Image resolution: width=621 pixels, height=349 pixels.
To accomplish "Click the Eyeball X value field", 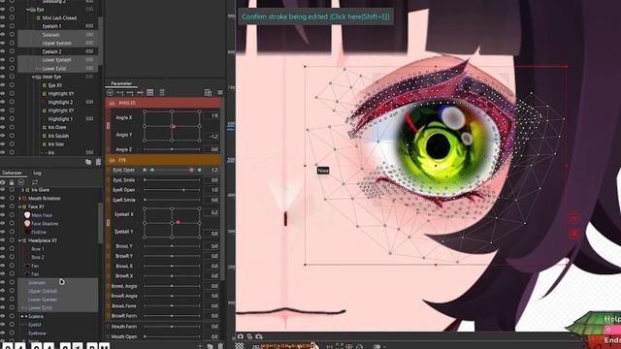I will (x=212, y=212).
